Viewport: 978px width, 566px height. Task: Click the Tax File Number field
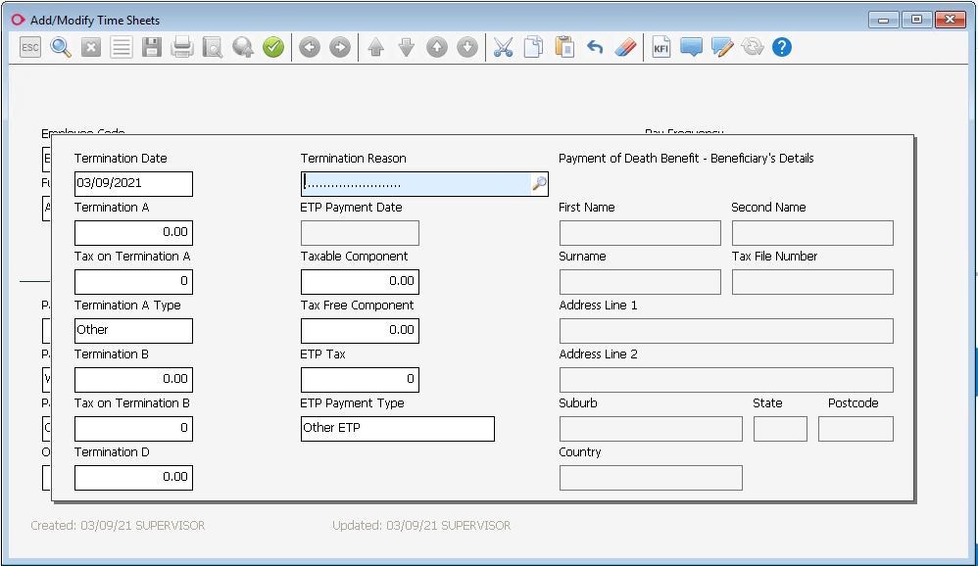point(812,282)
